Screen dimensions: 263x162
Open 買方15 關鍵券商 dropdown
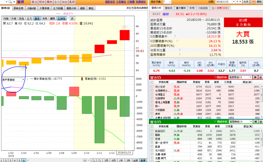(x=251, y=77)
